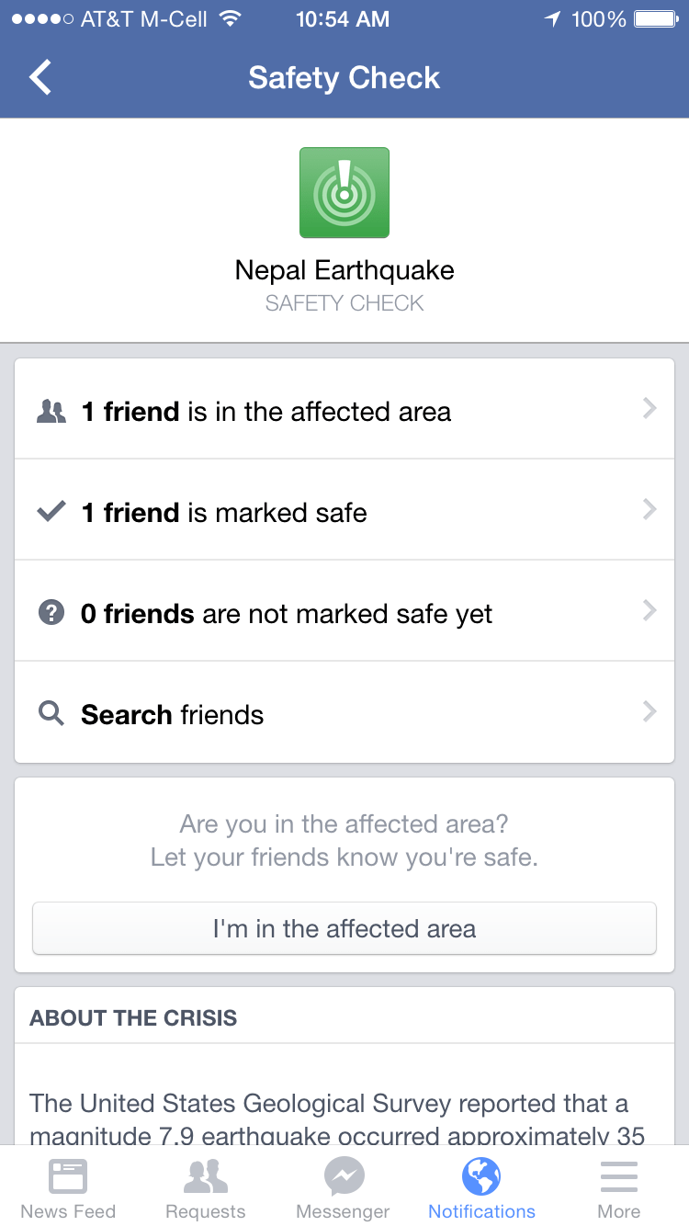This screenshot has width=689, height=1226.
Task: Tap the two-people friends icon
Action: tap(51, 412)
